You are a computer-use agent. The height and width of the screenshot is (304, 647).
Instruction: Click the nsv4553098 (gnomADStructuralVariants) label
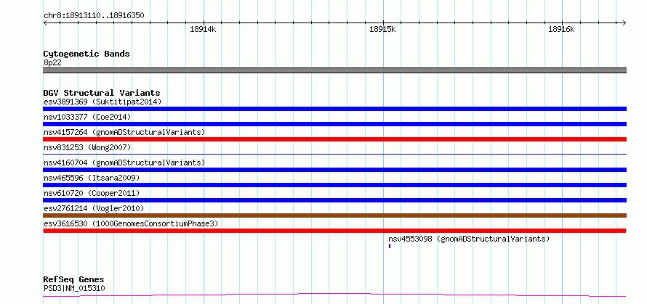pos(469,239)
